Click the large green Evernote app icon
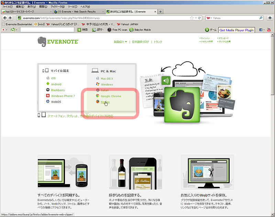Image resolution: width=275 pixels, height=217 pixels. click(x=182, y=105)
